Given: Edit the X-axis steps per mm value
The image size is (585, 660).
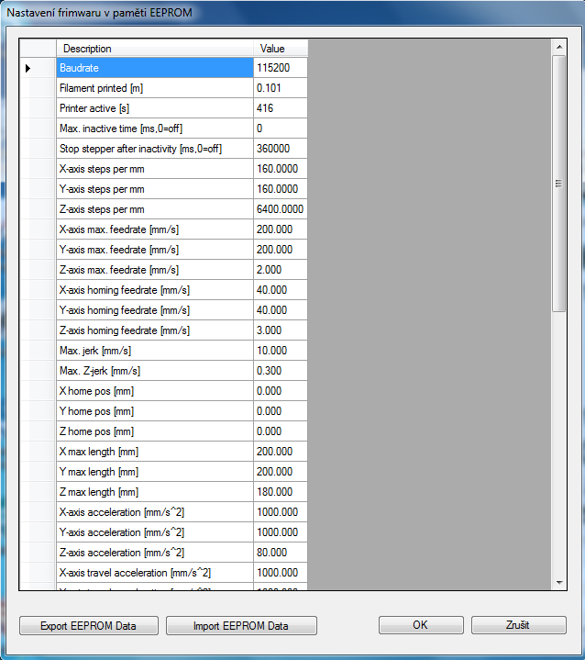Looking at the screenshot, I should 280,169.
